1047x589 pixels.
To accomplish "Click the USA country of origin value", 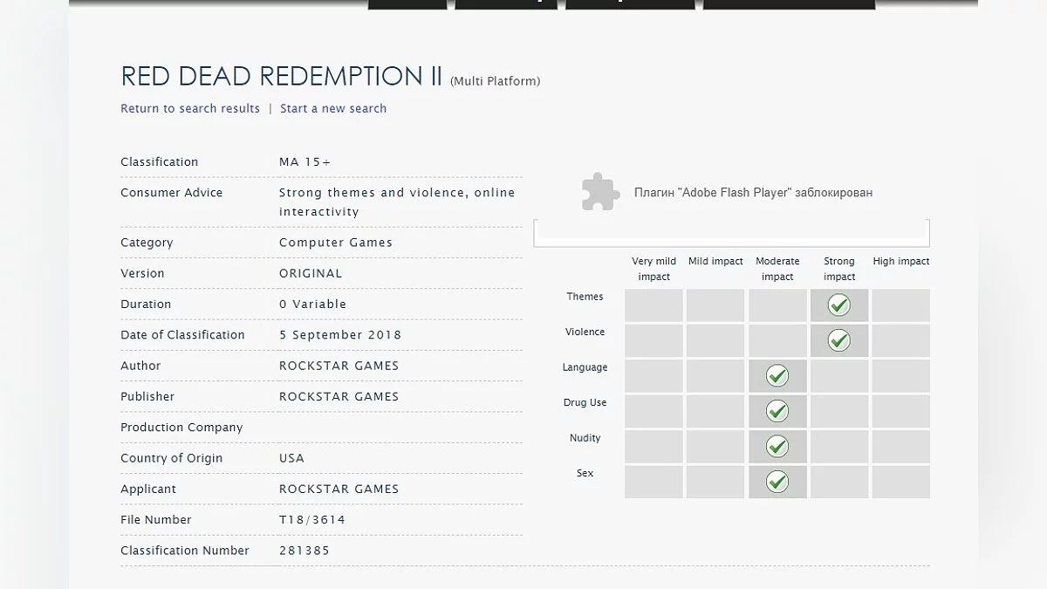I will (x=291, y=458).
